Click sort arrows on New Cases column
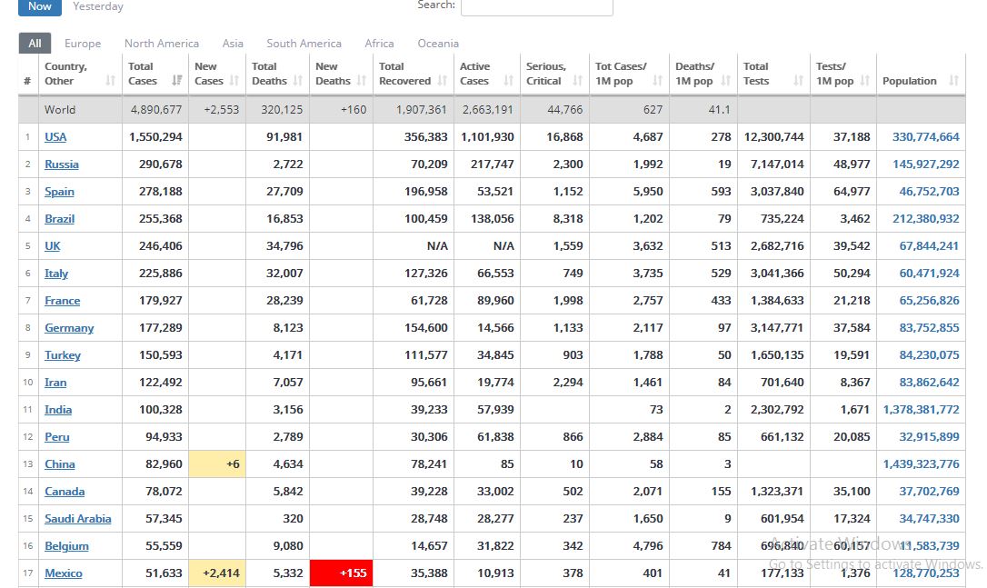 pos(234,81)
